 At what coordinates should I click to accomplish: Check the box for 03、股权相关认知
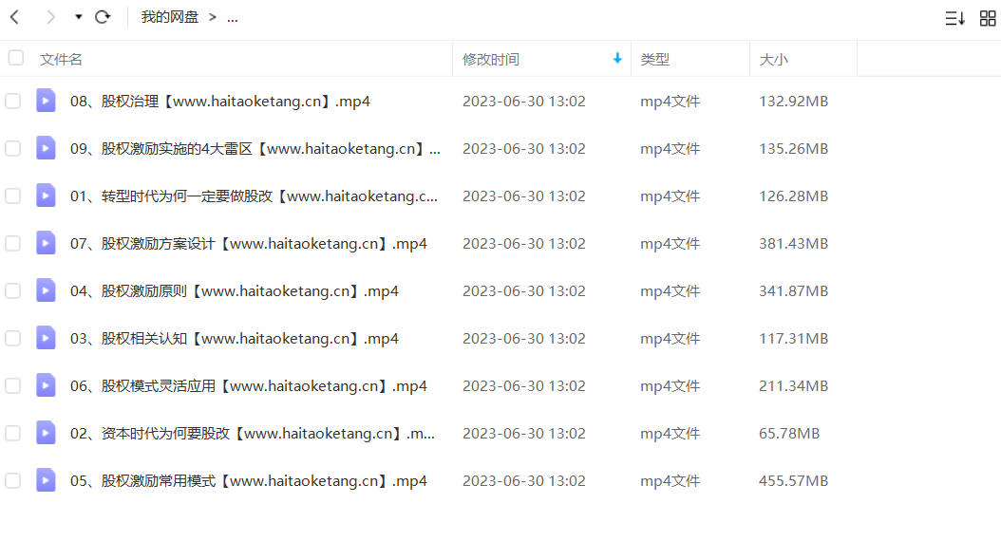tap(12, 338)
